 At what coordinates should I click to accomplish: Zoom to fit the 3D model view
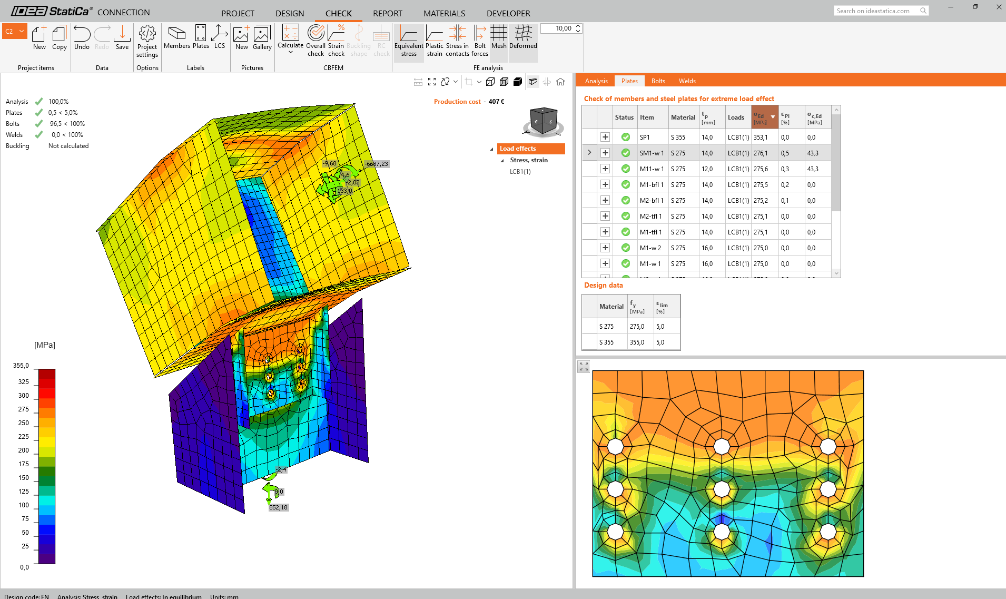432,82
